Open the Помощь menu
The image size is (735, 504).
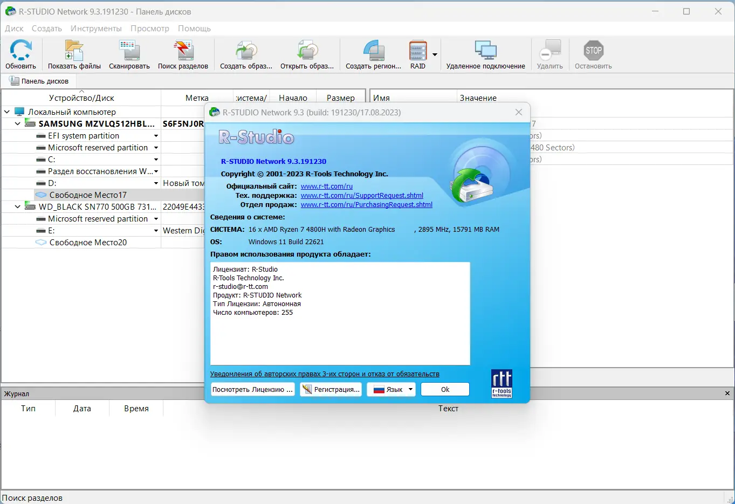(x=194, y=28)
